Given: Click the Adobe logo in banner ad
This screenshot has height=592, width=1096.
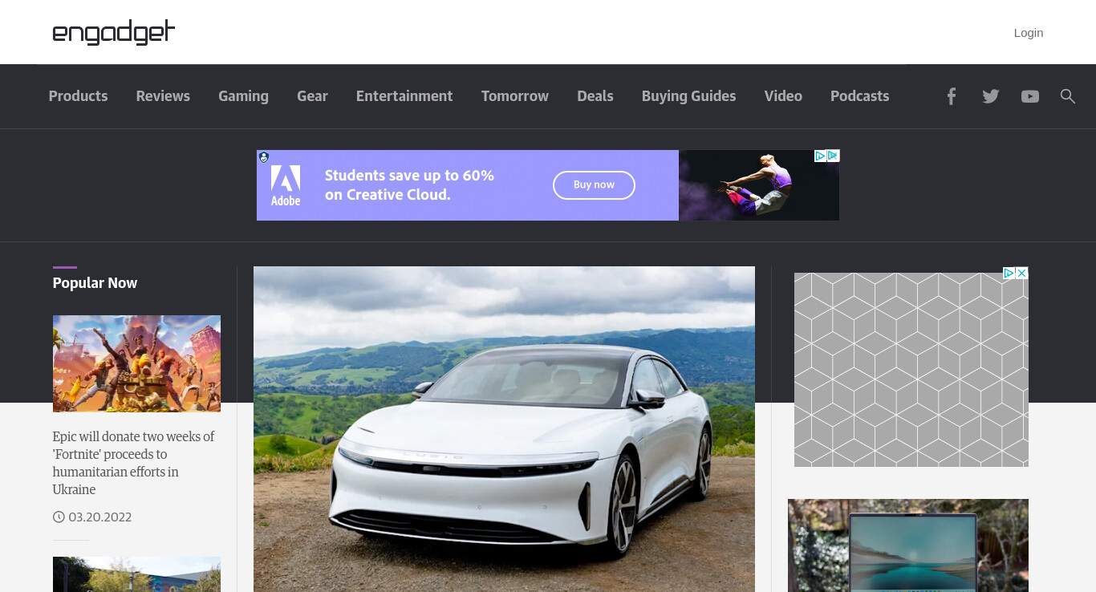Looking at the screenshot, I should tap(286, 185).
